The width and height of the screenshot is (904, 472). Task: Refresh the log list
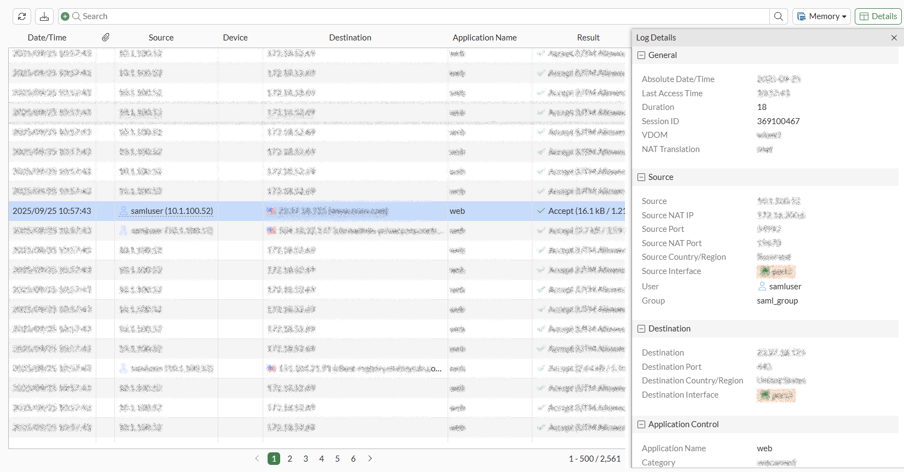pos(22,16)
